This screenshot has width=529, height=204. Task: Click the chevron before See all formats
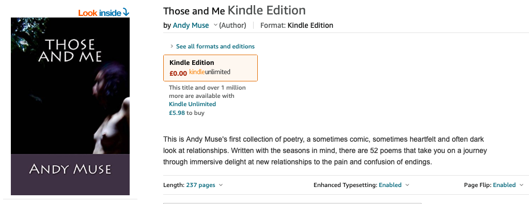coord(172,46)
